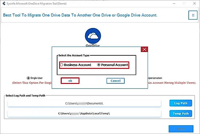The height and width of the screenshot is (134, 200).
Task: Click the blurred button under Temp Path
Action: [x=181, y=129]
